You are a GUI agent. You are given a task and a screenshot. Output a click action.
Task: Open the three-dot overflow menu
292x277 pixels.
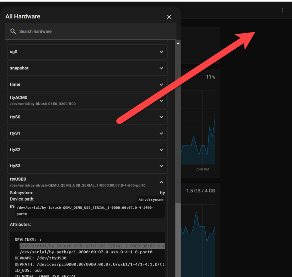[x=282, y=10]
